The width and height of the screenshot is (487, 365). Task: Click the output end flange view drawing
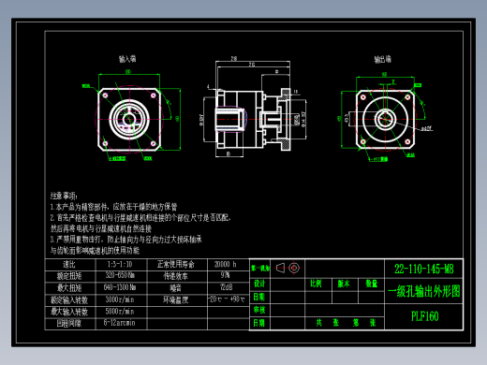(386, 119)
